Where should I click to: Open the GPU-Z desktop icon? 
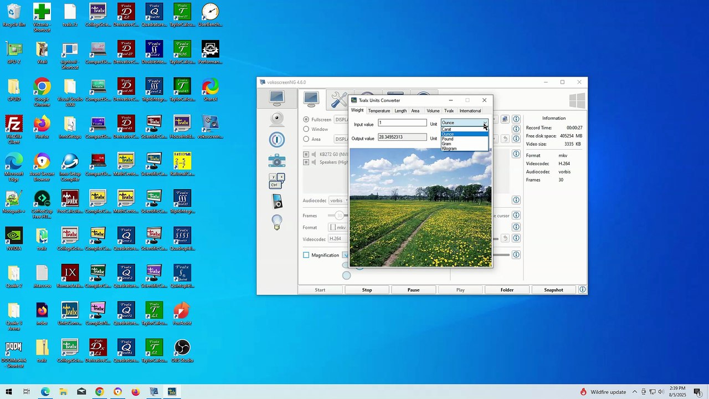tap(14, 53)
